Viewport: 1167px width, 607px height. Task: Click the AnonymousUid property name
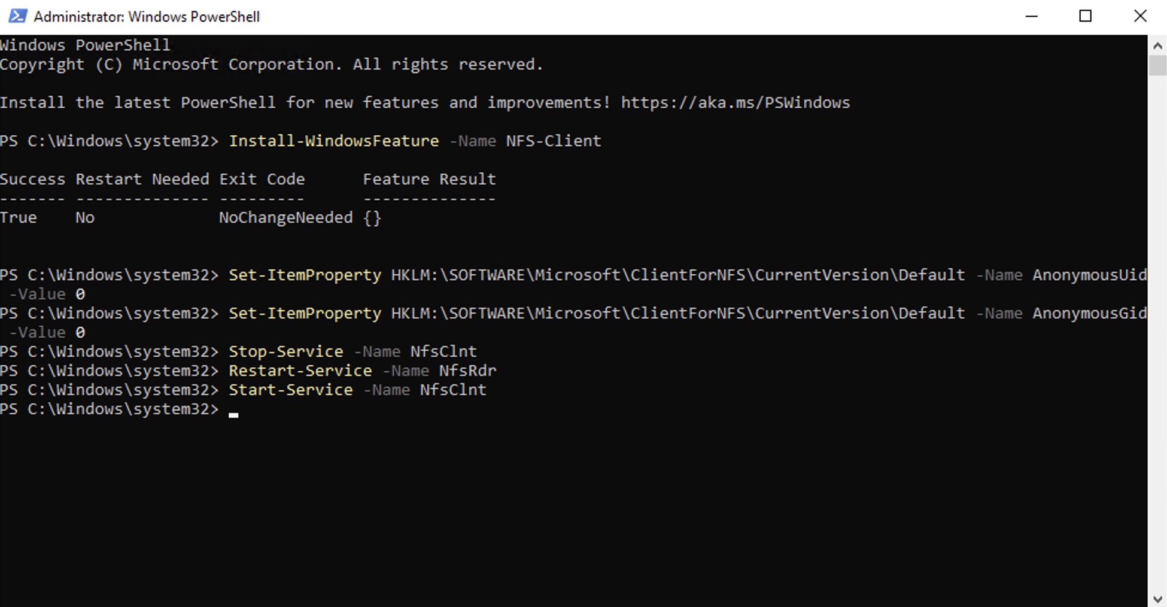tap(1090, 275)
